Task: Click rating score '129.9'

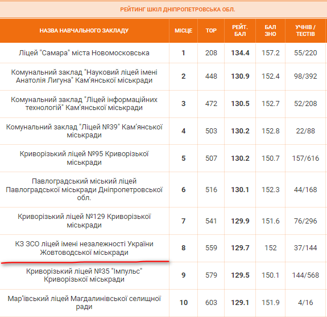Action: (x=240, y=221)
